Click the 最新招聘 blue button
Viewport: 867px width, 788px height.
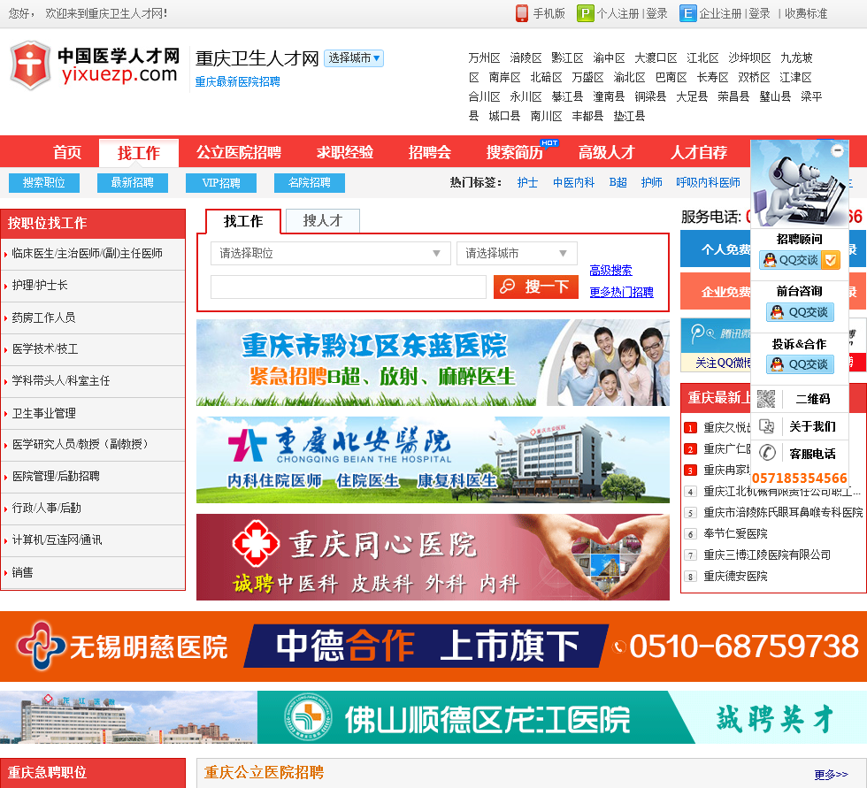click(133, 183)
